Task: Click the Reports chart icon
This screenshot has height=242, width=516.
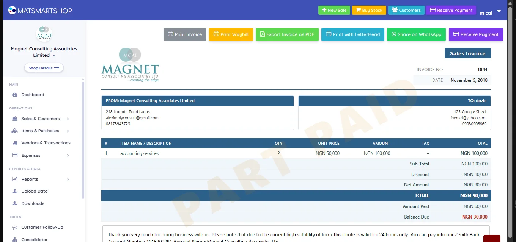Action: pyautogui.click(x=15, y=179)
